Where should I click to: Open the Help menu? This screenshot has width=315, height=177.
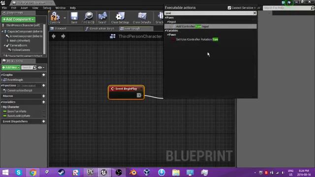click(x=73, y=8)
